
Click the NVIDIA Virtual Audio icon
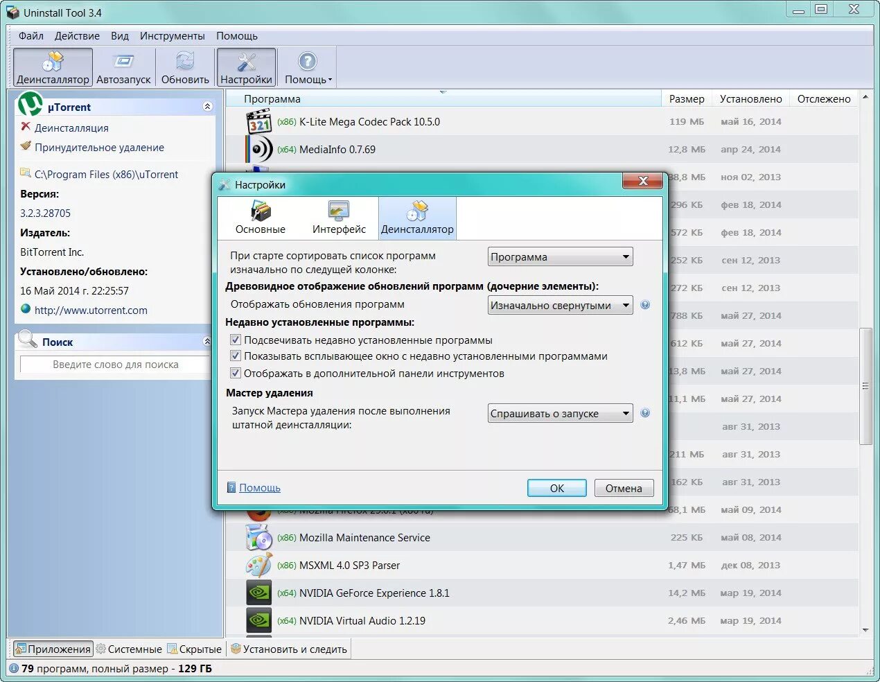point(258,620)
